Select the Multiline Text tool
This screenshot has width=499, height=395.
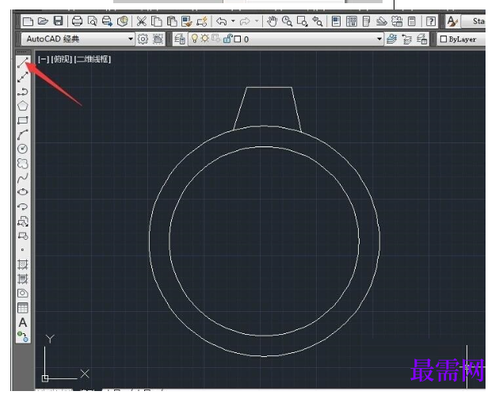click(23, 322)
